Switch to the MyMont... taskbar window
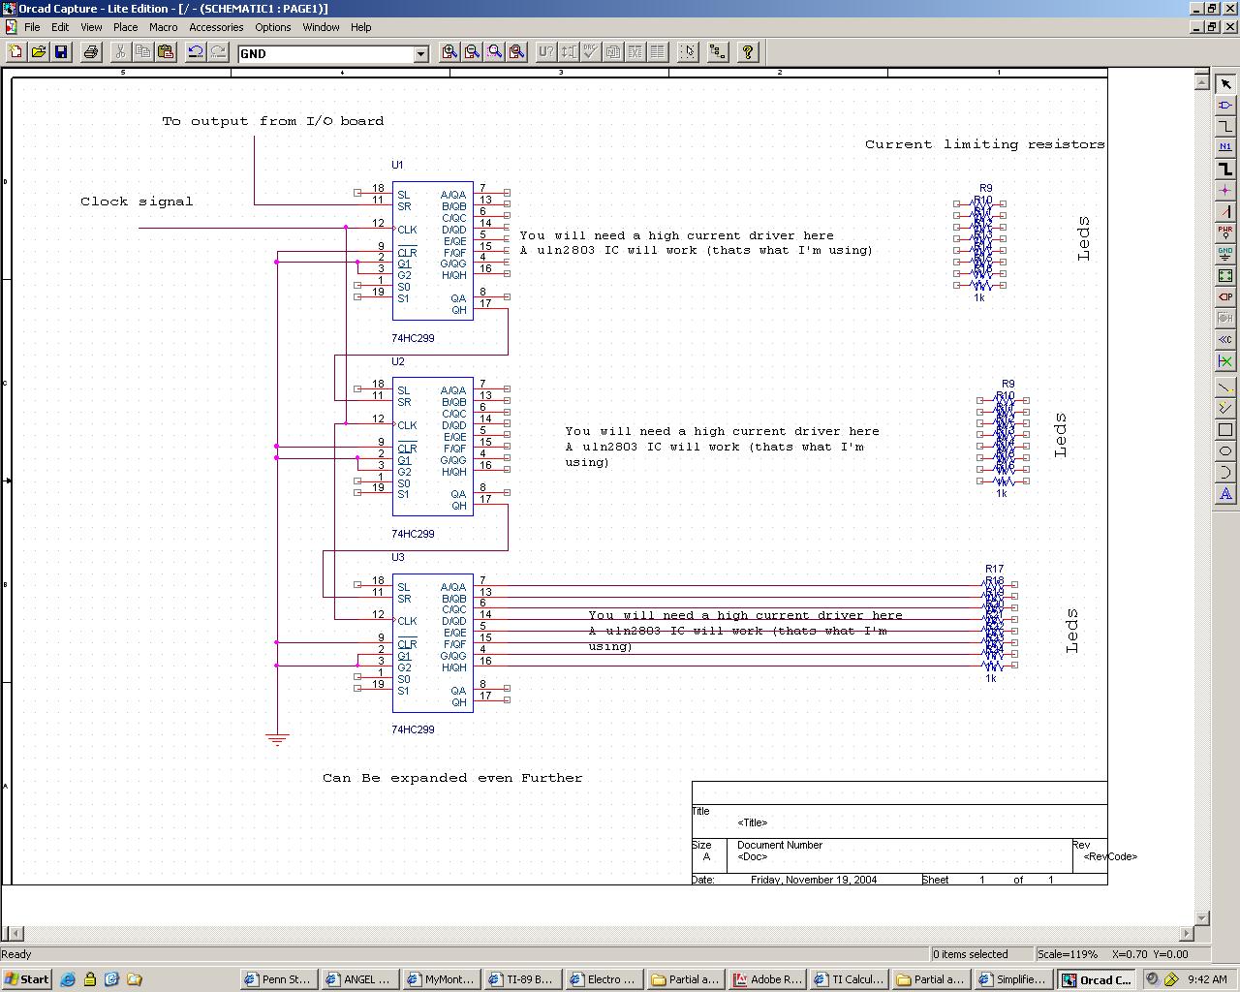Screen dimensions: 1240x992 tap(440, 979)
